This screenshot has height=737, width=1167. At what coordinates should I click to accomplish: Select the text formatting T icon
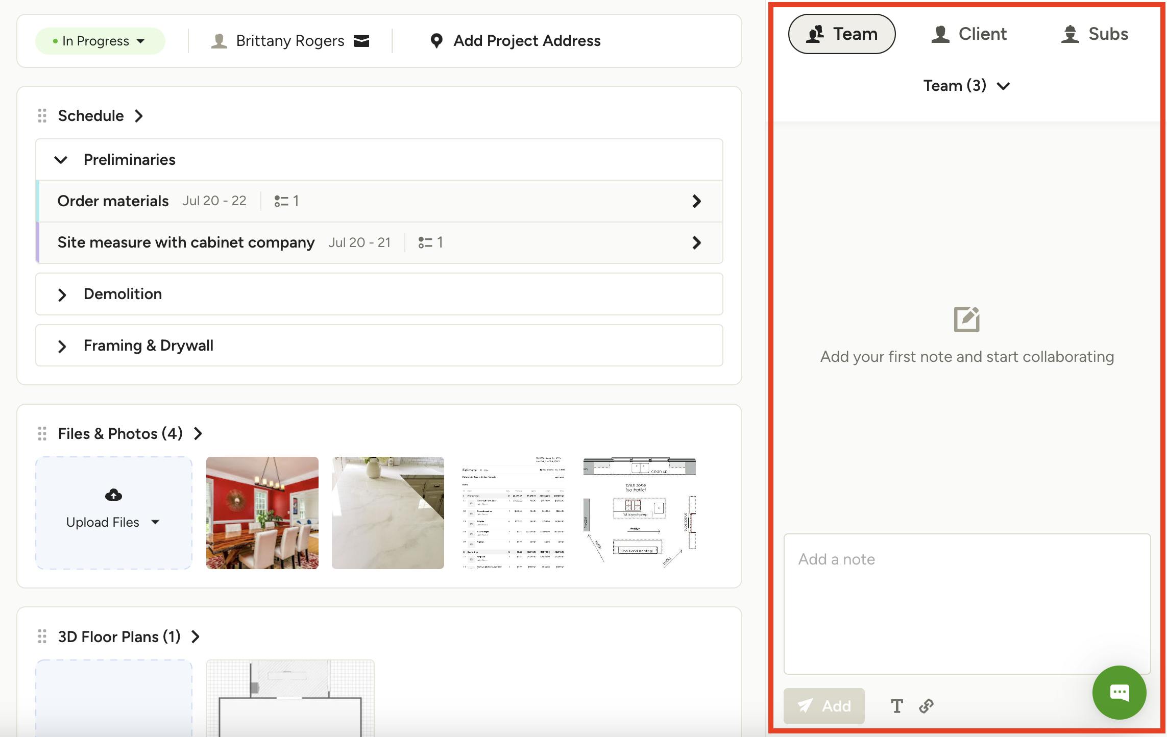(x=897, y=706)
